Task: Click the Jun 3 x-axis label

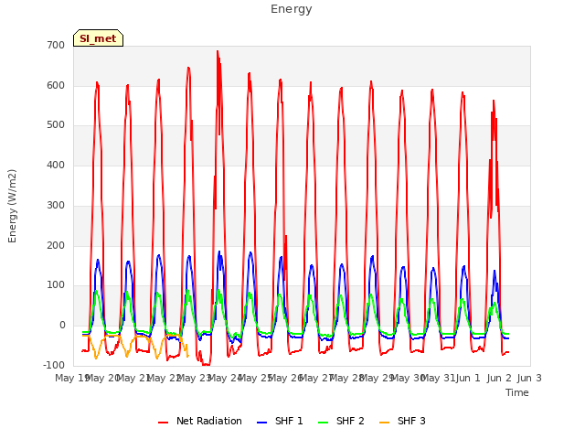Action: point(529,378)
